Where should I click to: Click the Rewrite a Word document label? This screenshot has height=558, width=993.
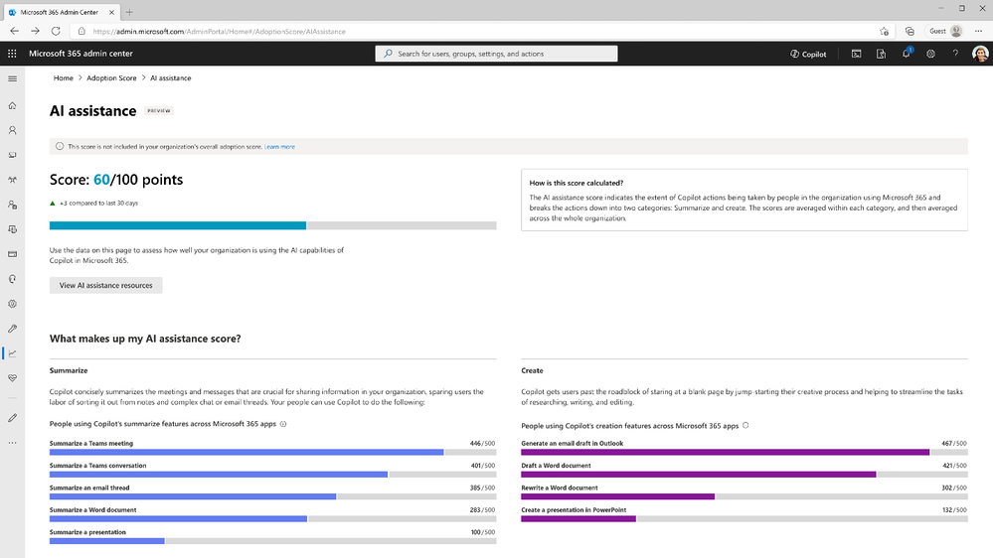(x=560, y=488)
